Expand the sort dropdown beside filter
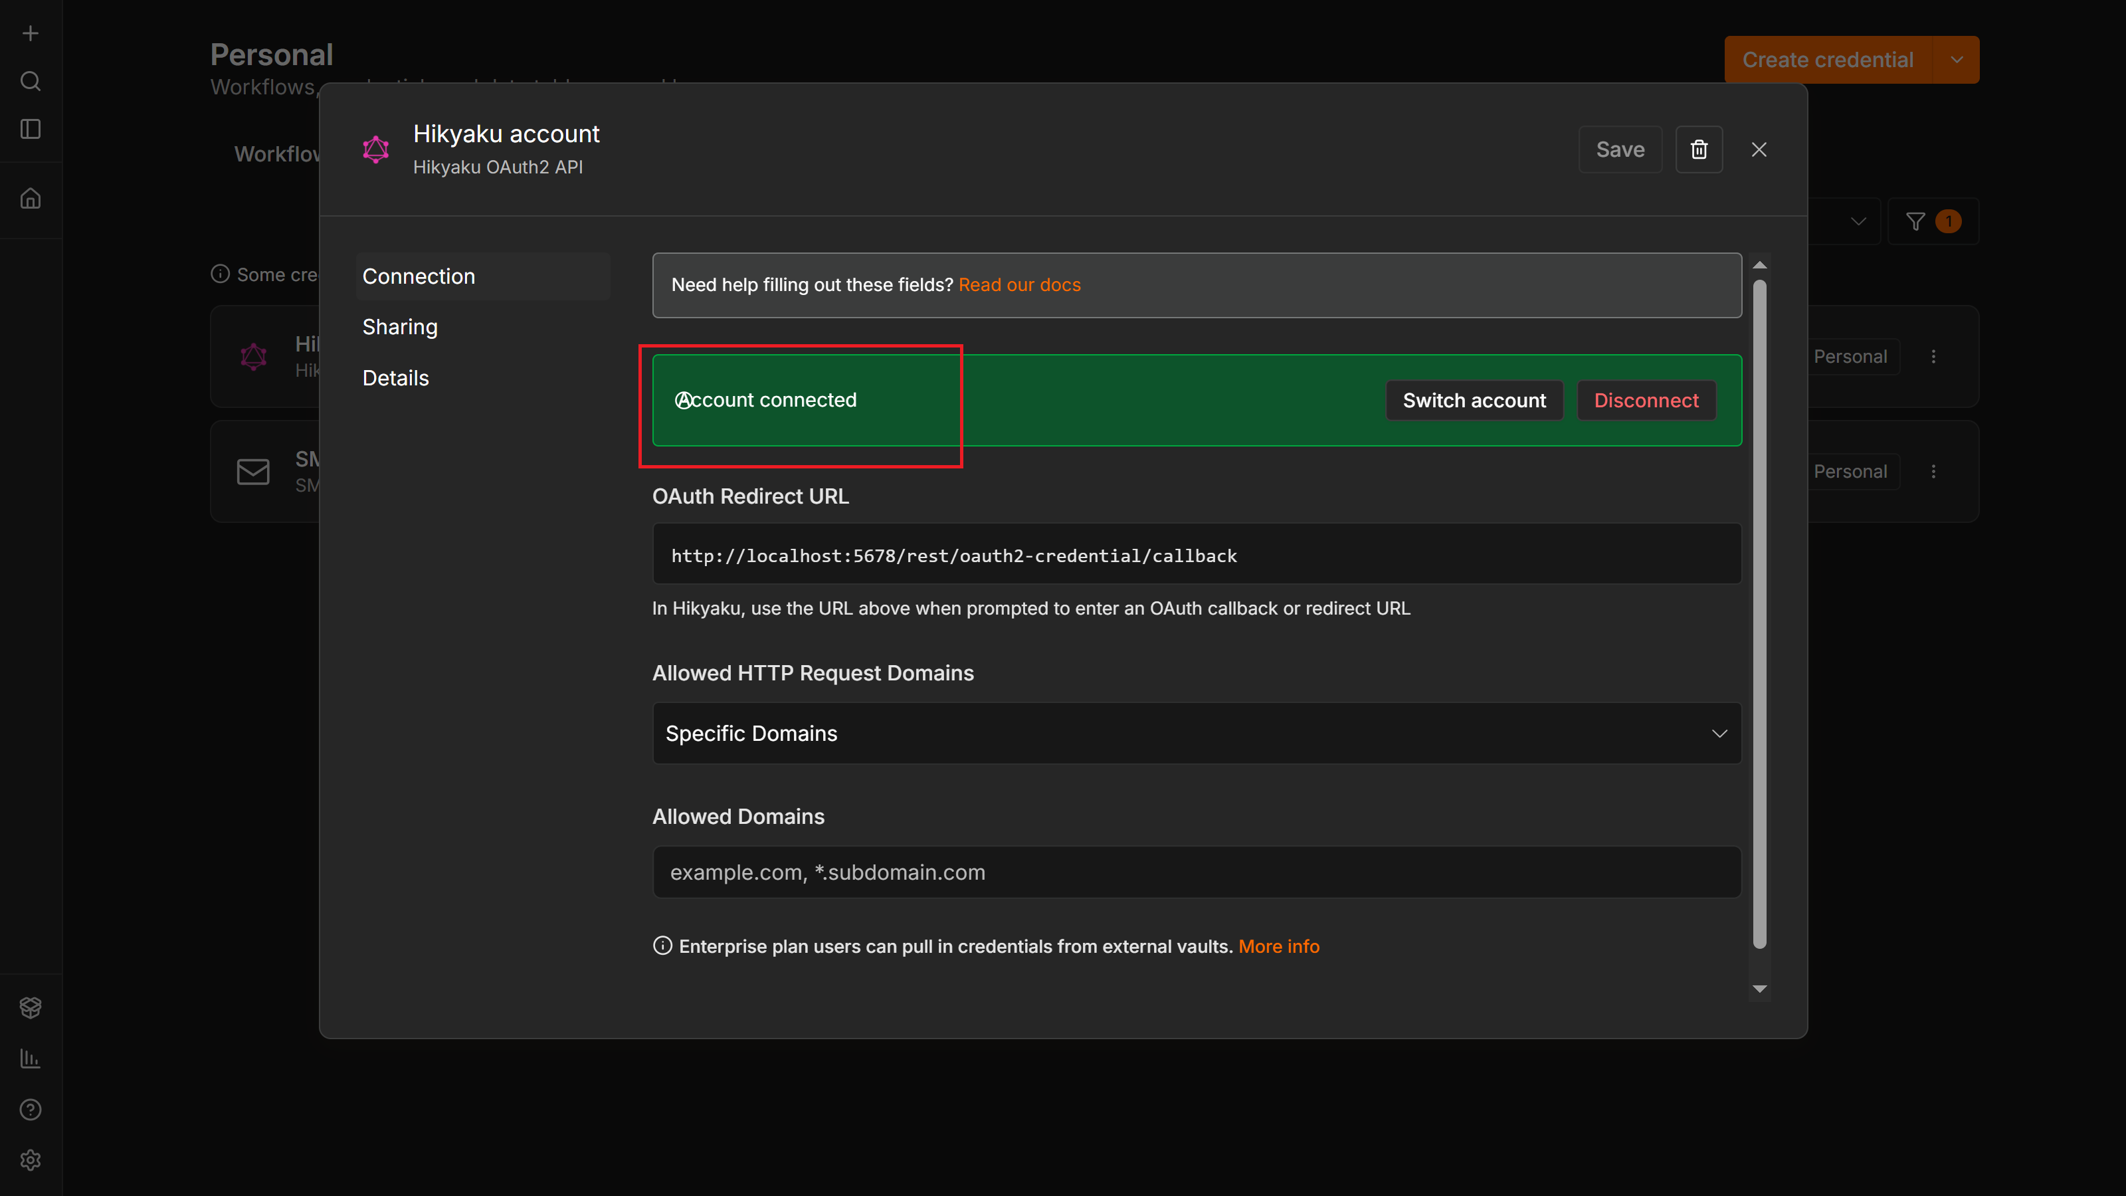This screenshot has width=2126, height=1196. coord(1858,221)
